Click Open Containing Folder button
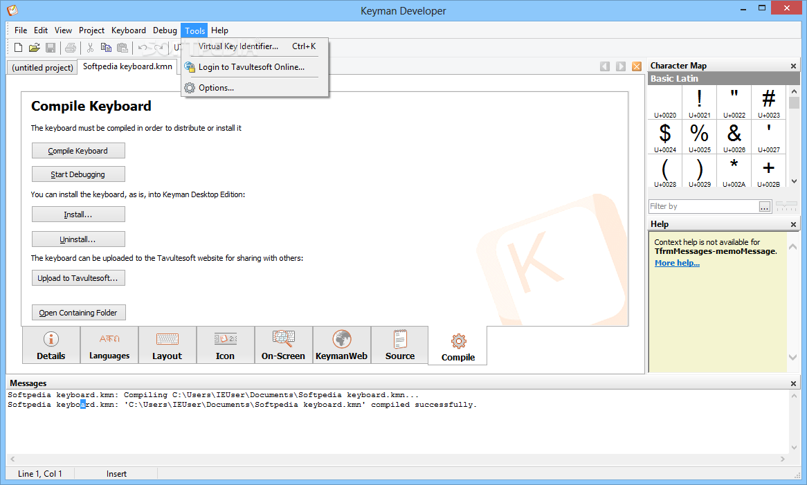The image size is (807, 485). 78,313
